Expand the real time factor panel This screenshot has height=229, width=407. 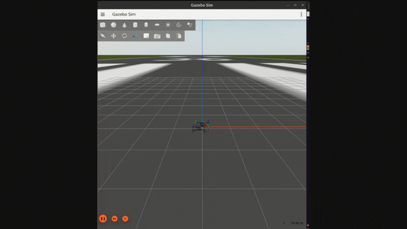point(284,223)
